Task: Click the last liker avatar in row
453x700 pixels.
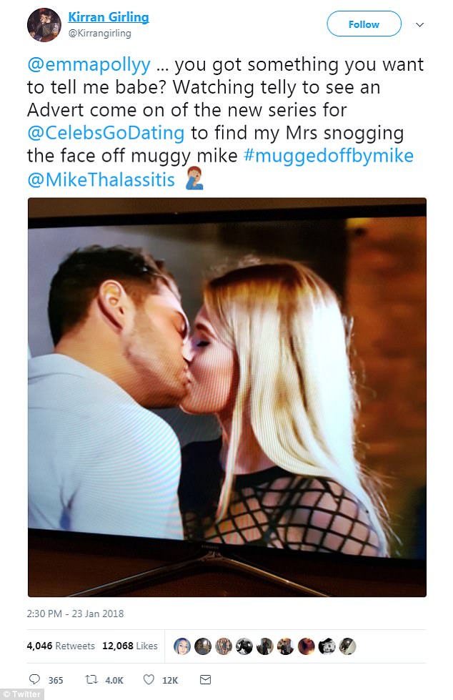Action: [x=348, y=646]
